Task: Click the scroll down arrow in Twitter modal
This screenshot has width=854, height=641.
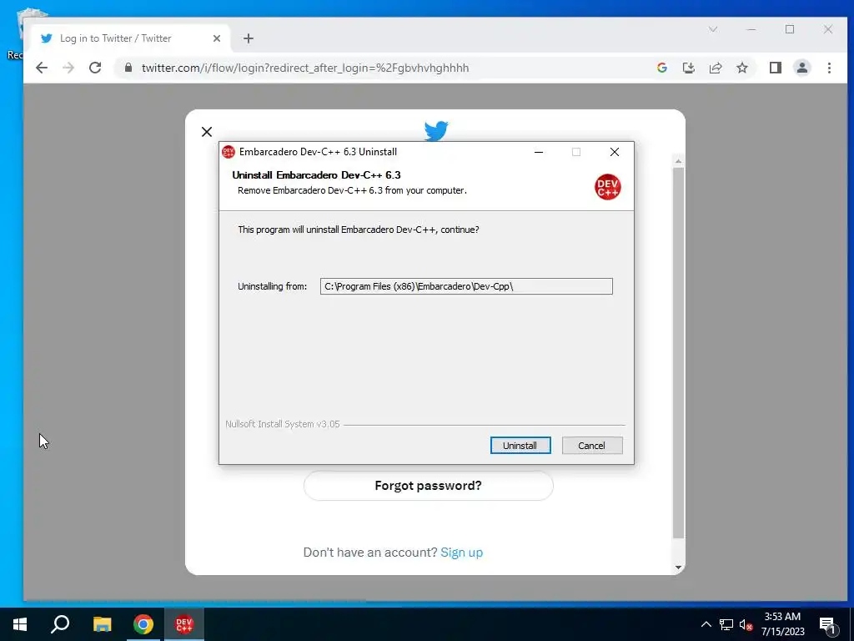Action: (678, 568)
